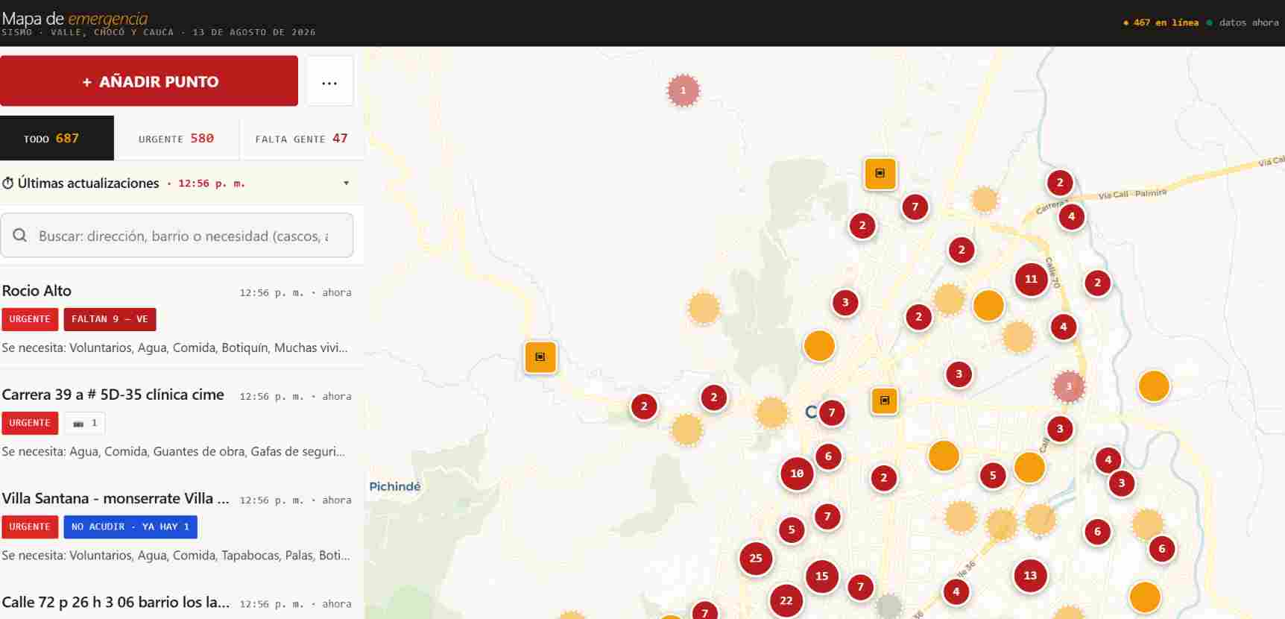This screenshot has width=1285, height=619.
Task: Click the magnifier icon in the search box
Action: coord(20,236)
